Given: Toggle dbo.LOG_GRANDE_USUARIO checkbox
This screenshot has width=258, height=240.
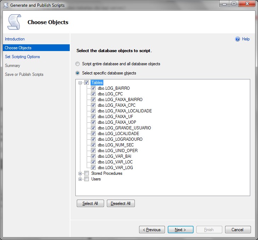Looking at the screenshot, I should (93, 128).
